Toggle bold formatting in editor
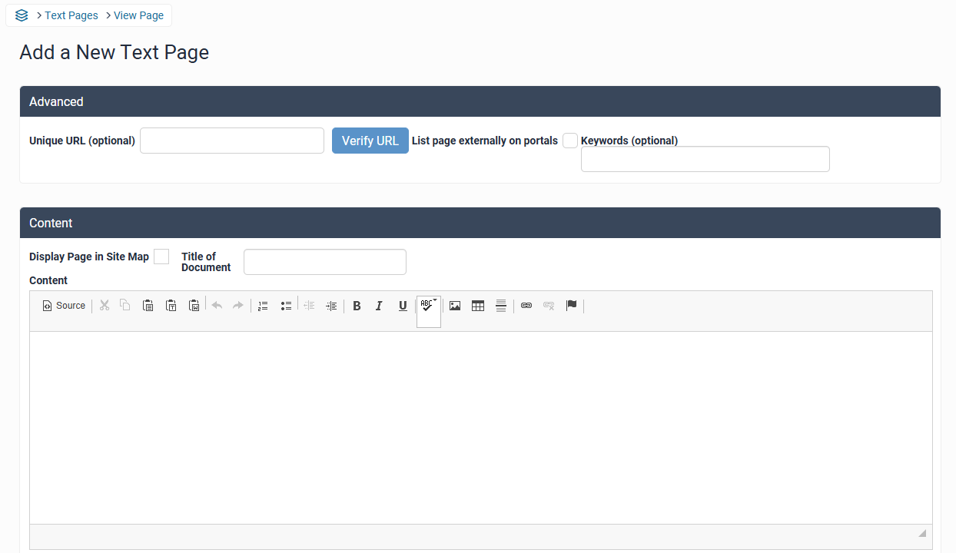The height and width of the screenshot is (553, 956). (357, 306)
